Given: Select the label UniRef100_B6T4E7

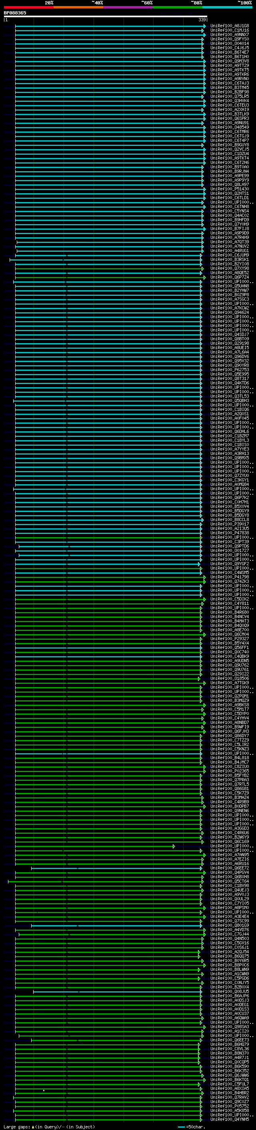Looking at the screenshot, I should tap(230, 52).
